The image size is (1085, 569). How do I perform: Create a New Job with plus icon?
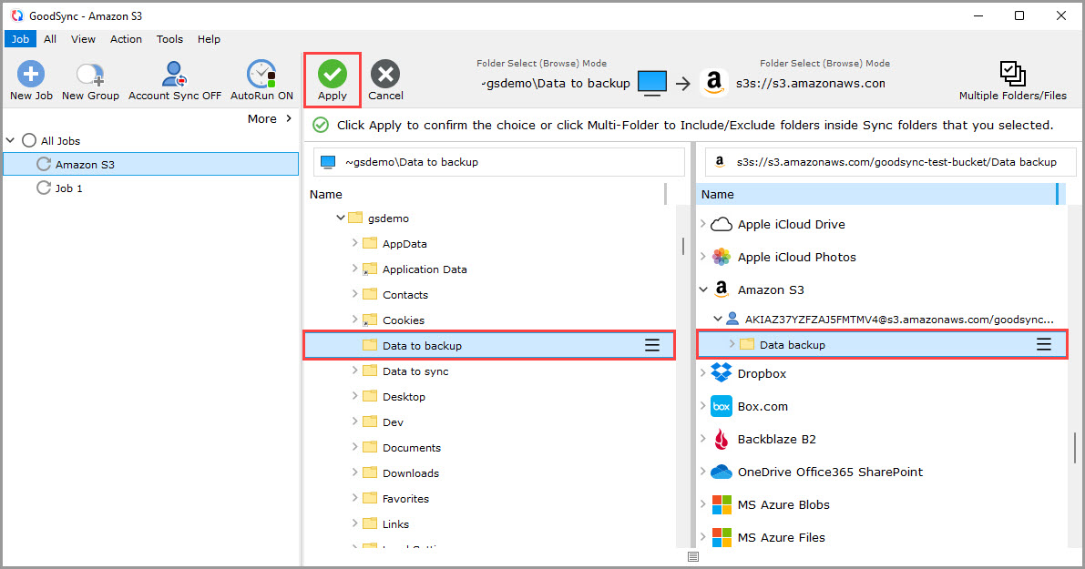tap(31, 75)
